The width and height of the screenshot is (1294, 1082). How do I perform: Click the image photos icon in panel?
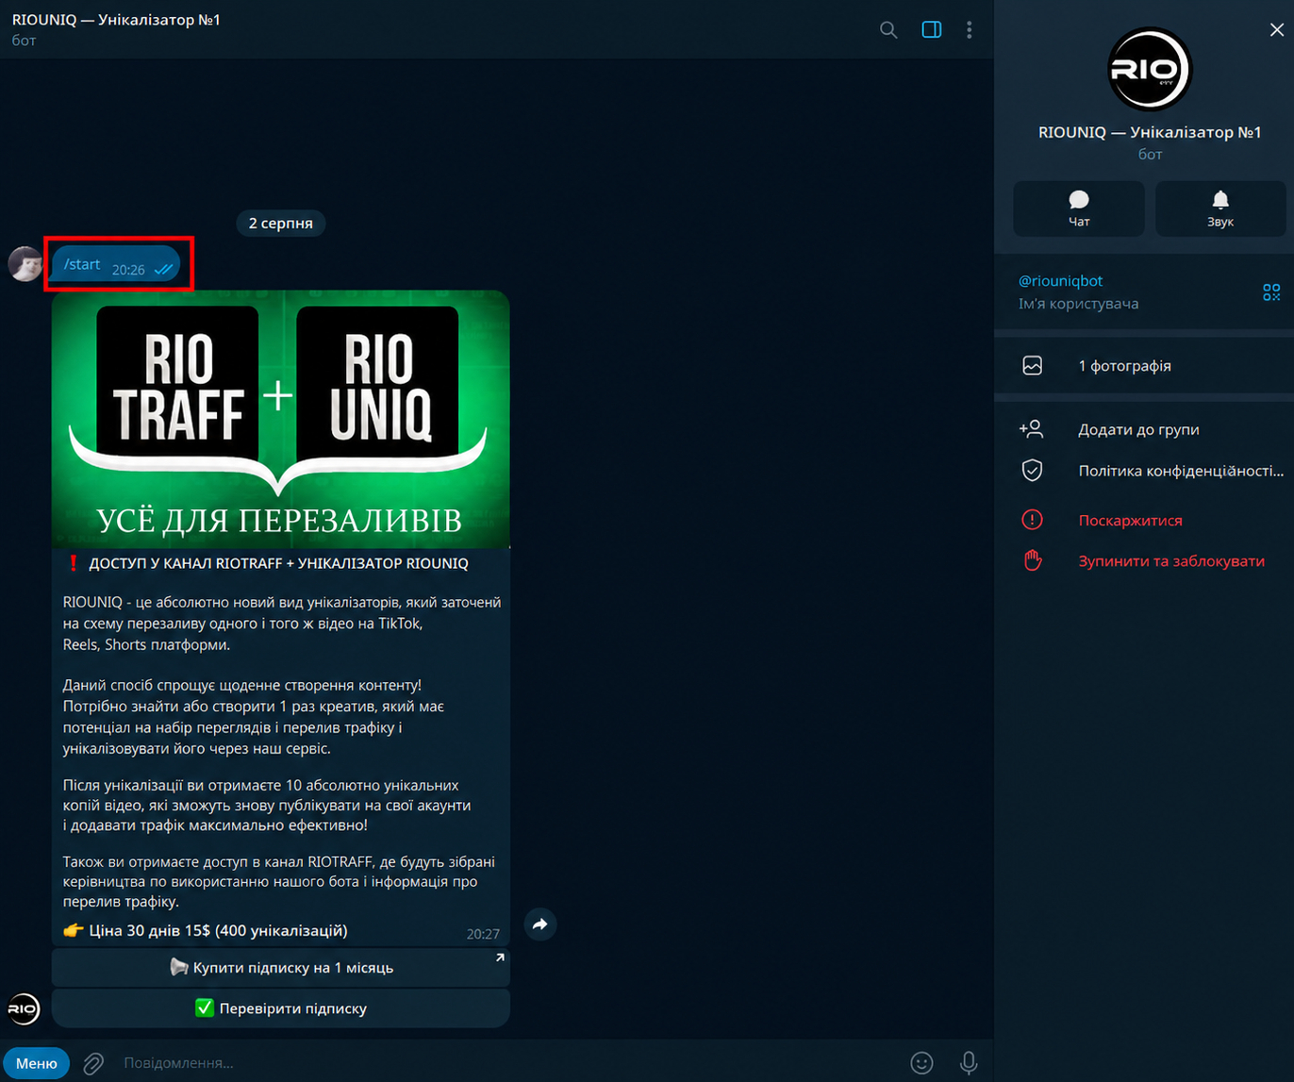coord(1033,366)
